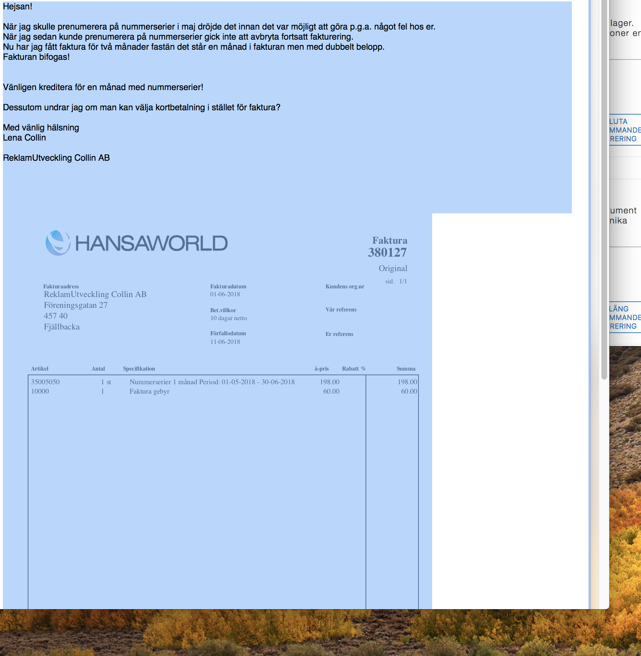Click 'Specifikation' column header
Screen dimensions: 641x656
(139, 369)
